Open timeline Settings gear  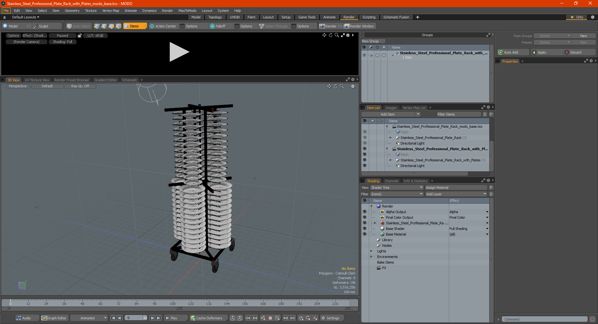point(332,318)
